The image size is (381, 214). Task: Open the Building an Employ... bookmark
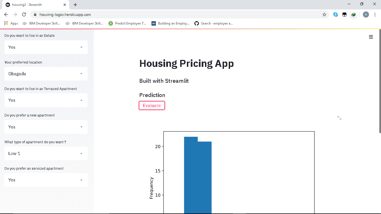click(x=170, y=23)
